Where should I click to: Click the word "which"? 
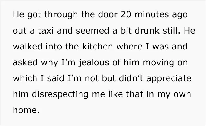pyautogui.click(x=25, y=78)
